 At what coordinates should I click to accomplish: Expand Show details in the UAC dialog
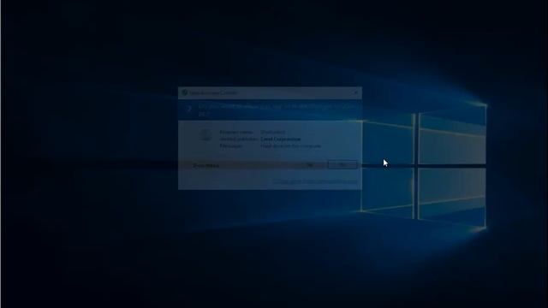click(x=205, y=165)
